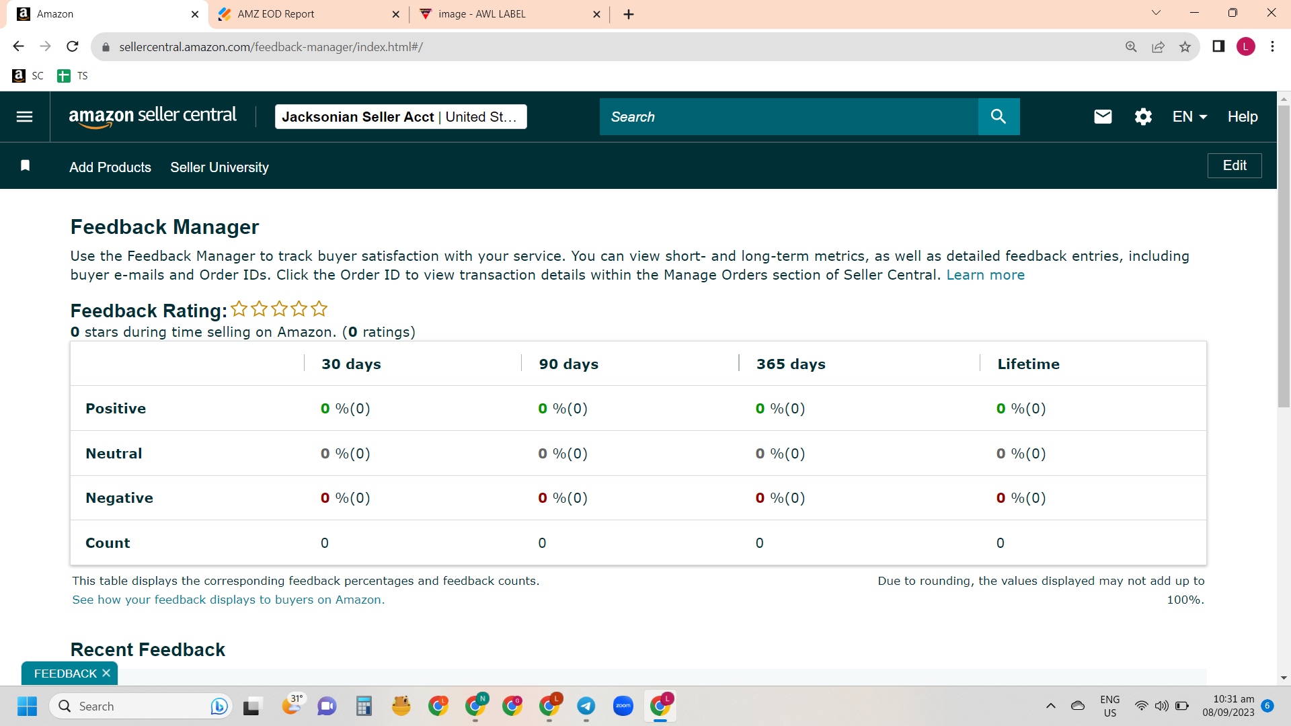Viewport: 1291px width, 726px height.
Task: Click the bookmark icon in the favorites bar
Action: click(x=26, y=165)
